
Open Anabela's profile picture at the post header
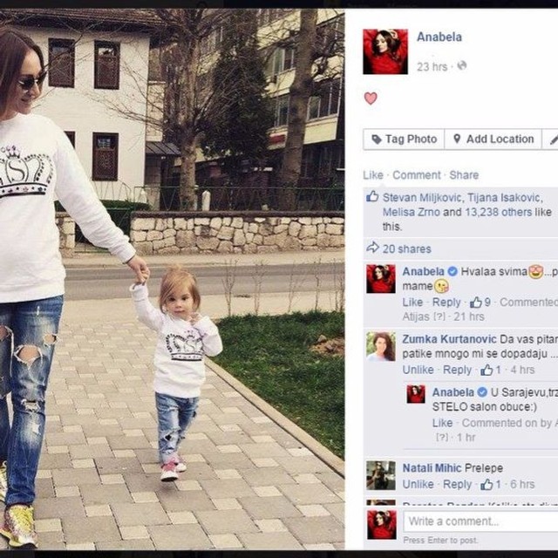[385, 51]
